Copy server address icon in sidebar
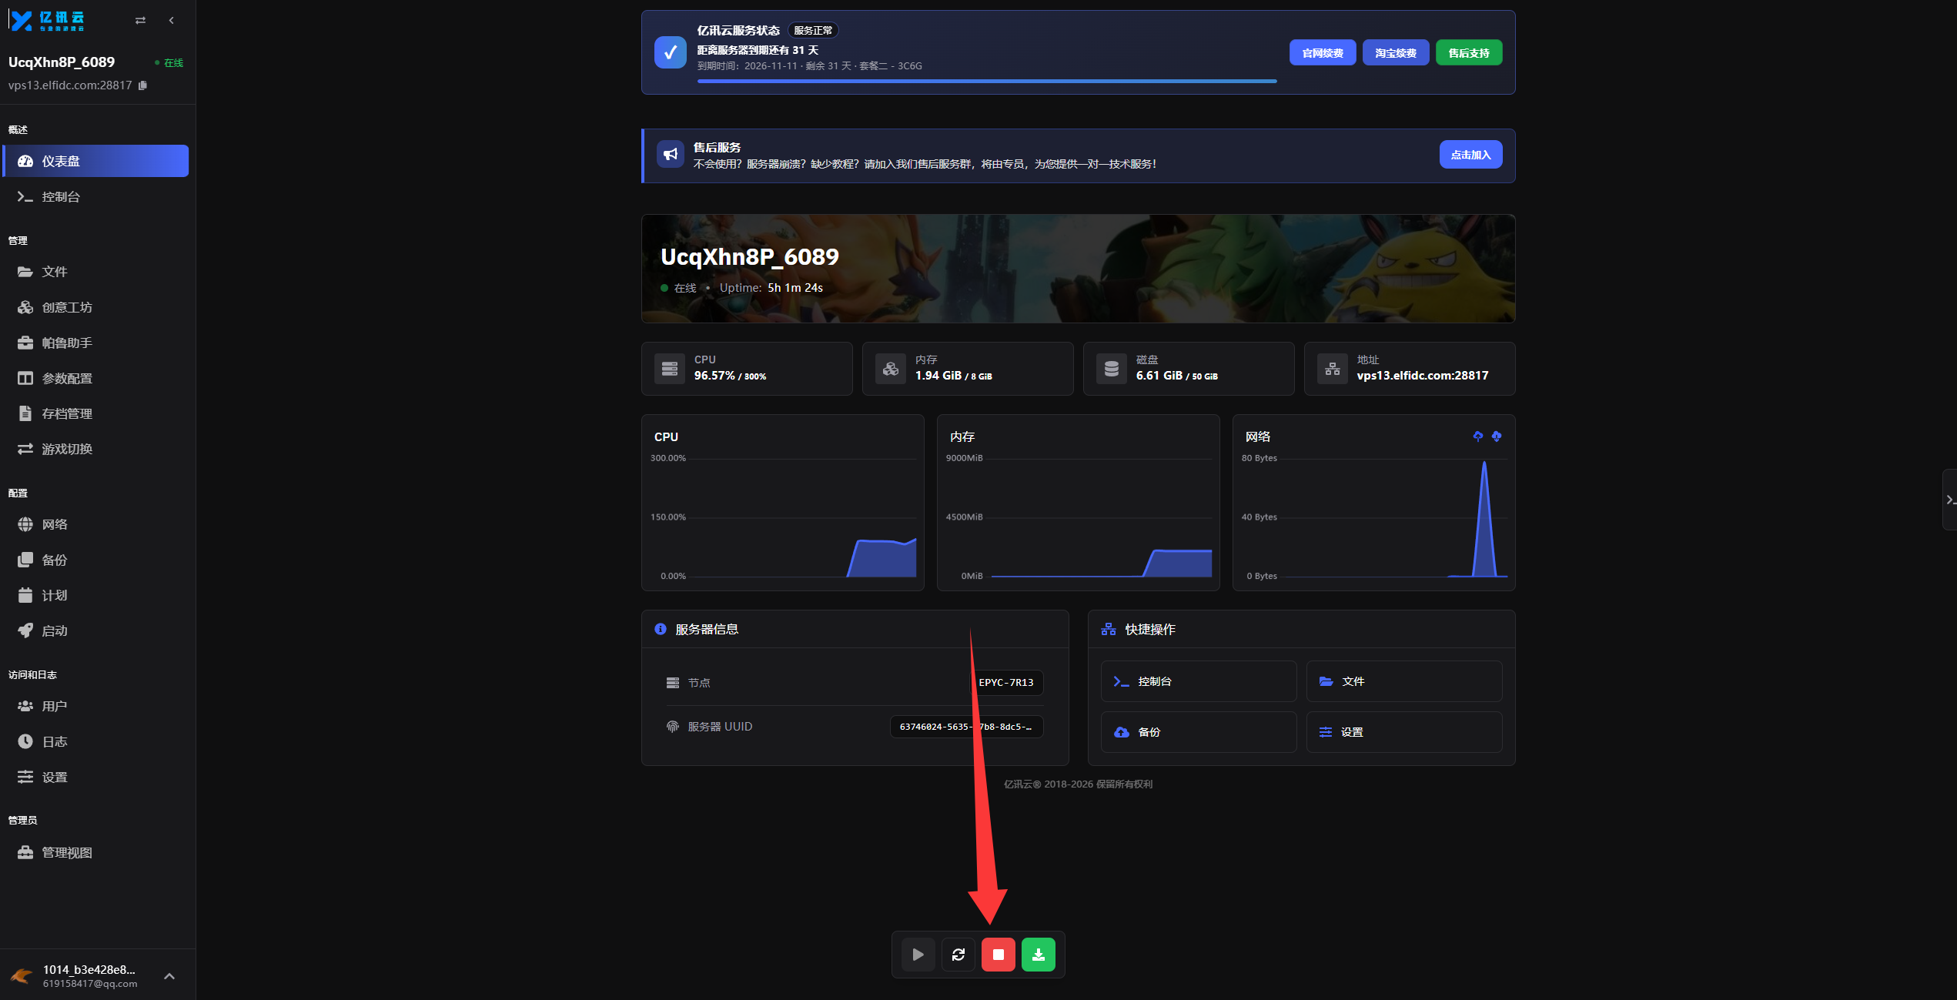This screenshot has width=1957, height=1000. (142, 85)
